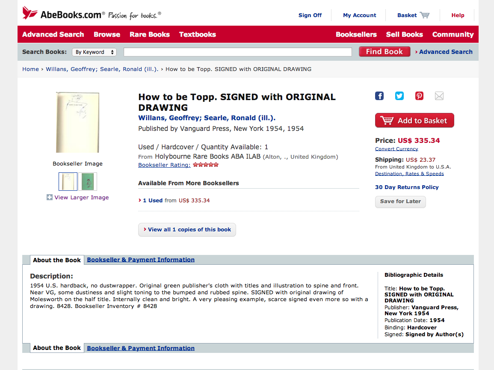
Task: Click the Description heading
Action: pyautogui.click(x=51, y=276)
